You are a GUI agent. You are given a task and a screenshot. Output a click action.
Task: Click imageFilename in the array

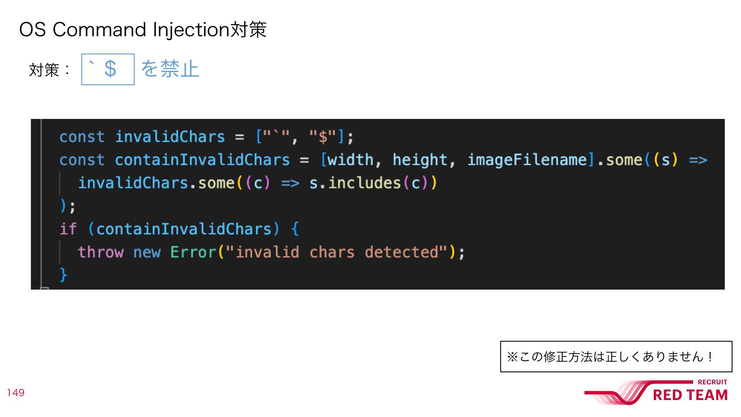coord(527,160)
